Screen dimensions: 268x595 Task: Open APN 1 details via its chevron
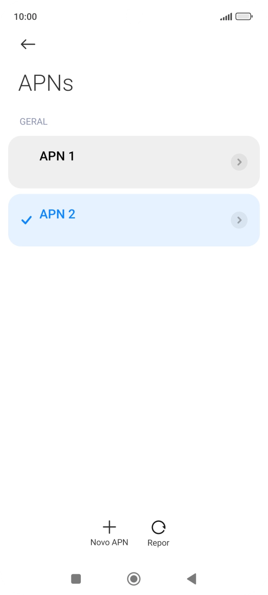tap(239, 162)
